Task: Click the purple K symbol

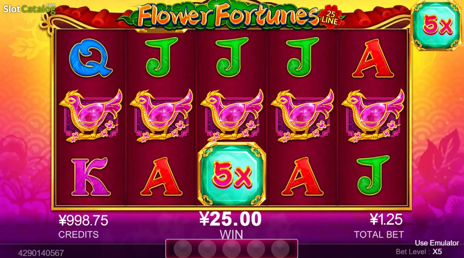Action: (91, 177)
